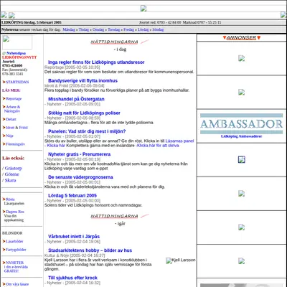Open 'Till sjukhus efter krock' article
The image size is (287, 287).
[72, 278]
